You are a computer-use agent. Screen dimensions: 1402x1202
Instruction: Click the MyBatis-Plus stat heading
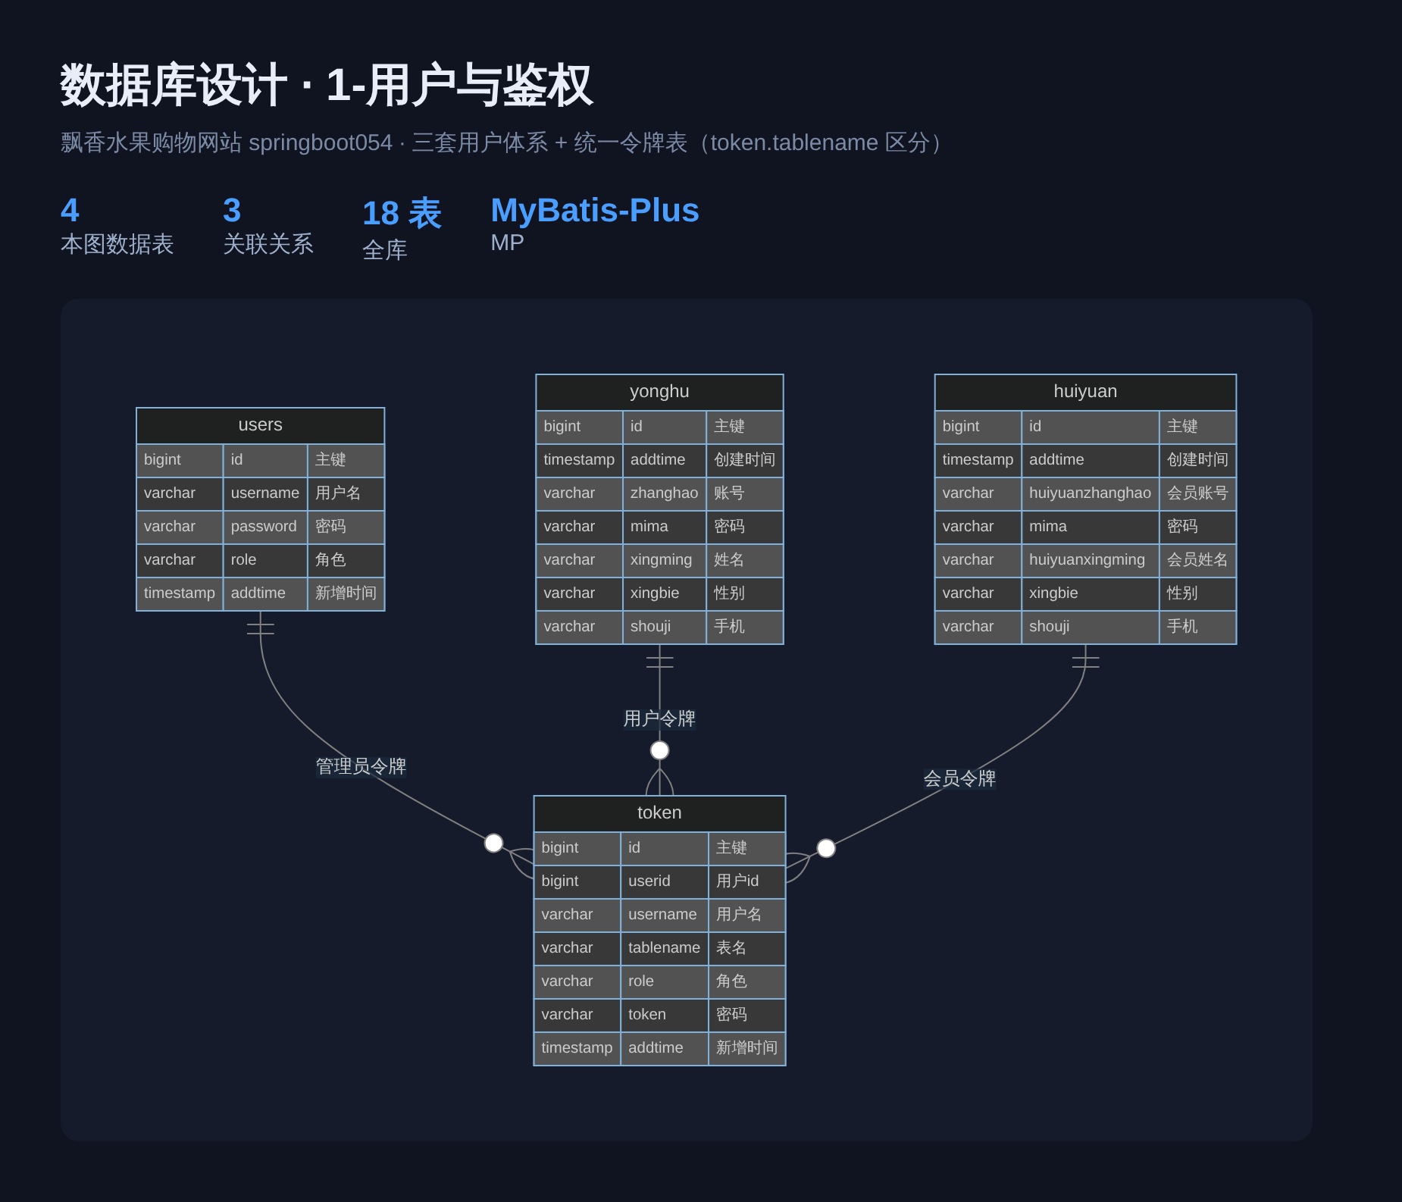point(595,210)
